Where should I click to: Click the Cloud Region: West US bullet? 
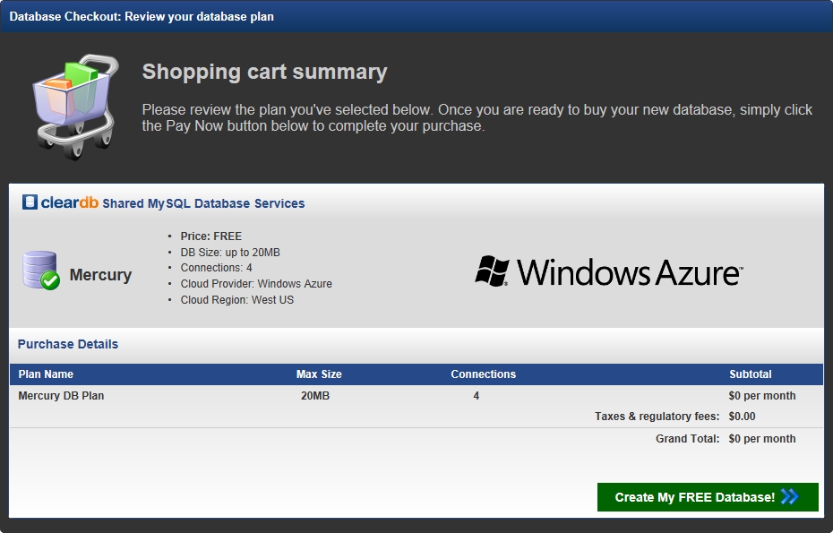click(237, 300)
